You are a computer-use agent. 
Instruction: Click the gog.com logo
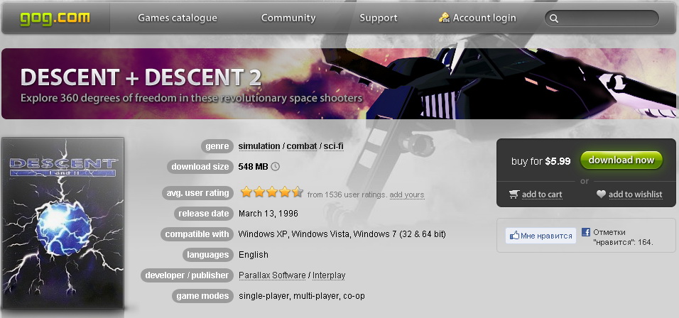[55, 18]
